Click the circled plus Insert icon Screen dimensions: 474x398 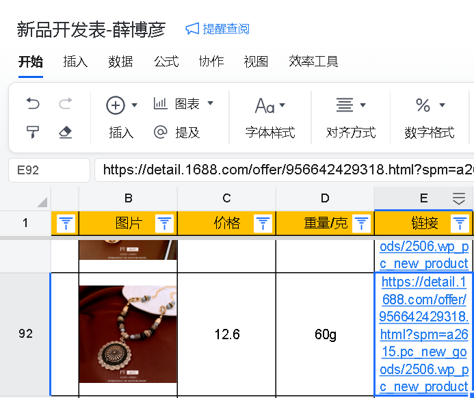116,105
